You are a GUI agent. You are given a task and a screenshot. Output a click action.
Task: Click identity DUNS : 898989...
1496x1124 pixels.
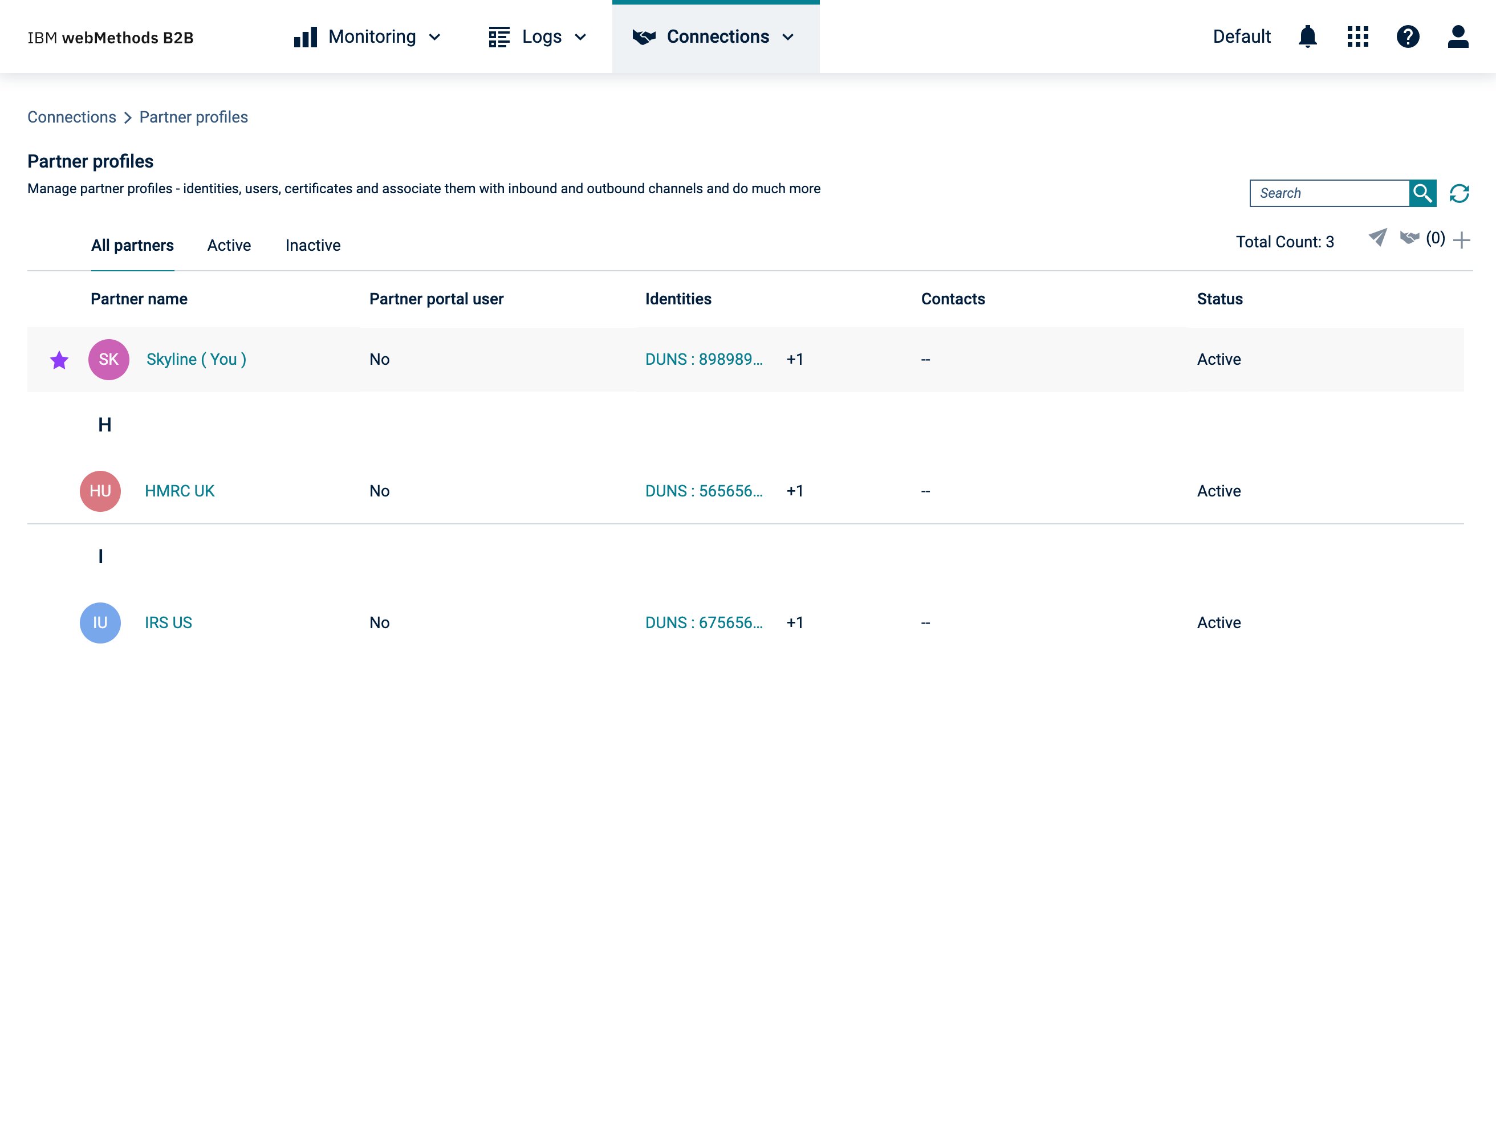(x=704, y=360)
